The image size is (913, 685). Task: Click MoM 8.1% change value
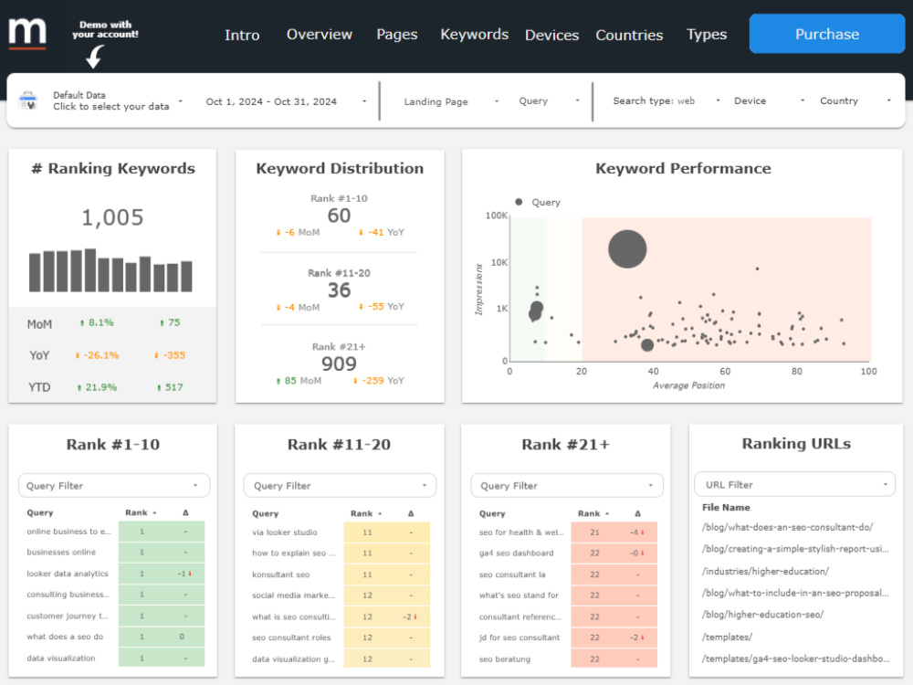tap(97, 322)
